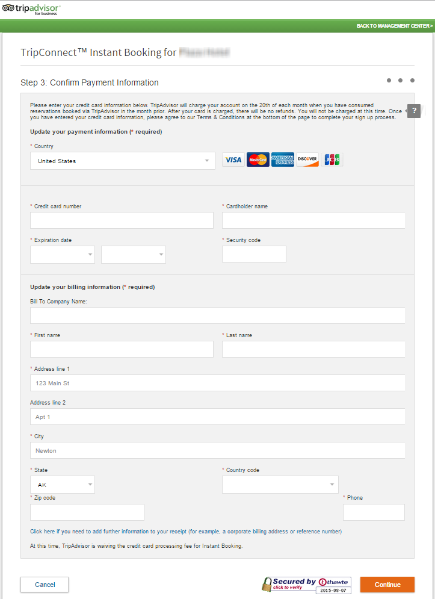
Task: Click the Secured by Thawte verification seal
Action: tap(306, 585)
